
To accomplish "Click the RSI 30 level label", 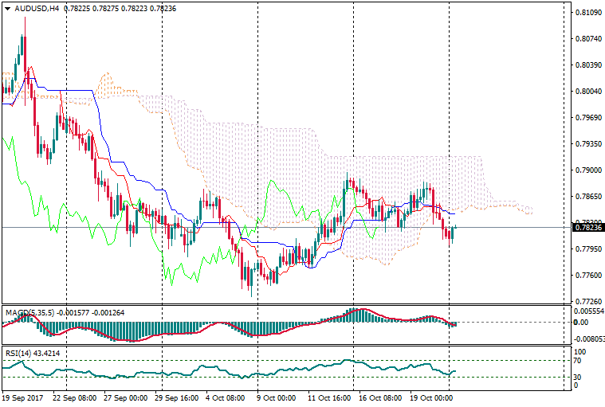I will (579, 377).
